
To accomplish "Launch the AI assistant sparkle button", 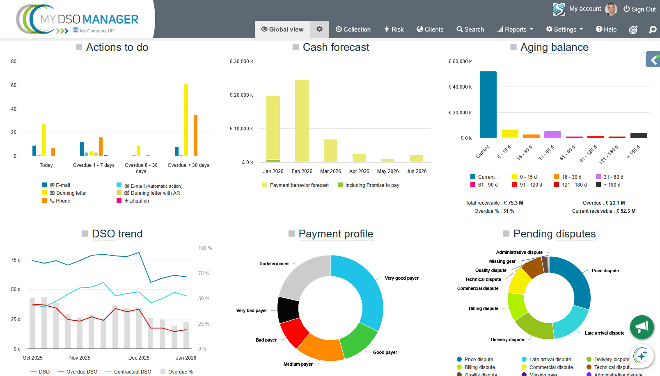I will click(x=641, y=355).
